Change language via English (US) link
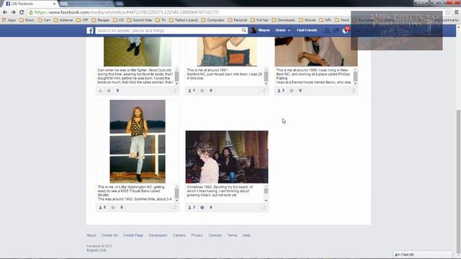Screen dimensions: 461x259 (97, 250)
